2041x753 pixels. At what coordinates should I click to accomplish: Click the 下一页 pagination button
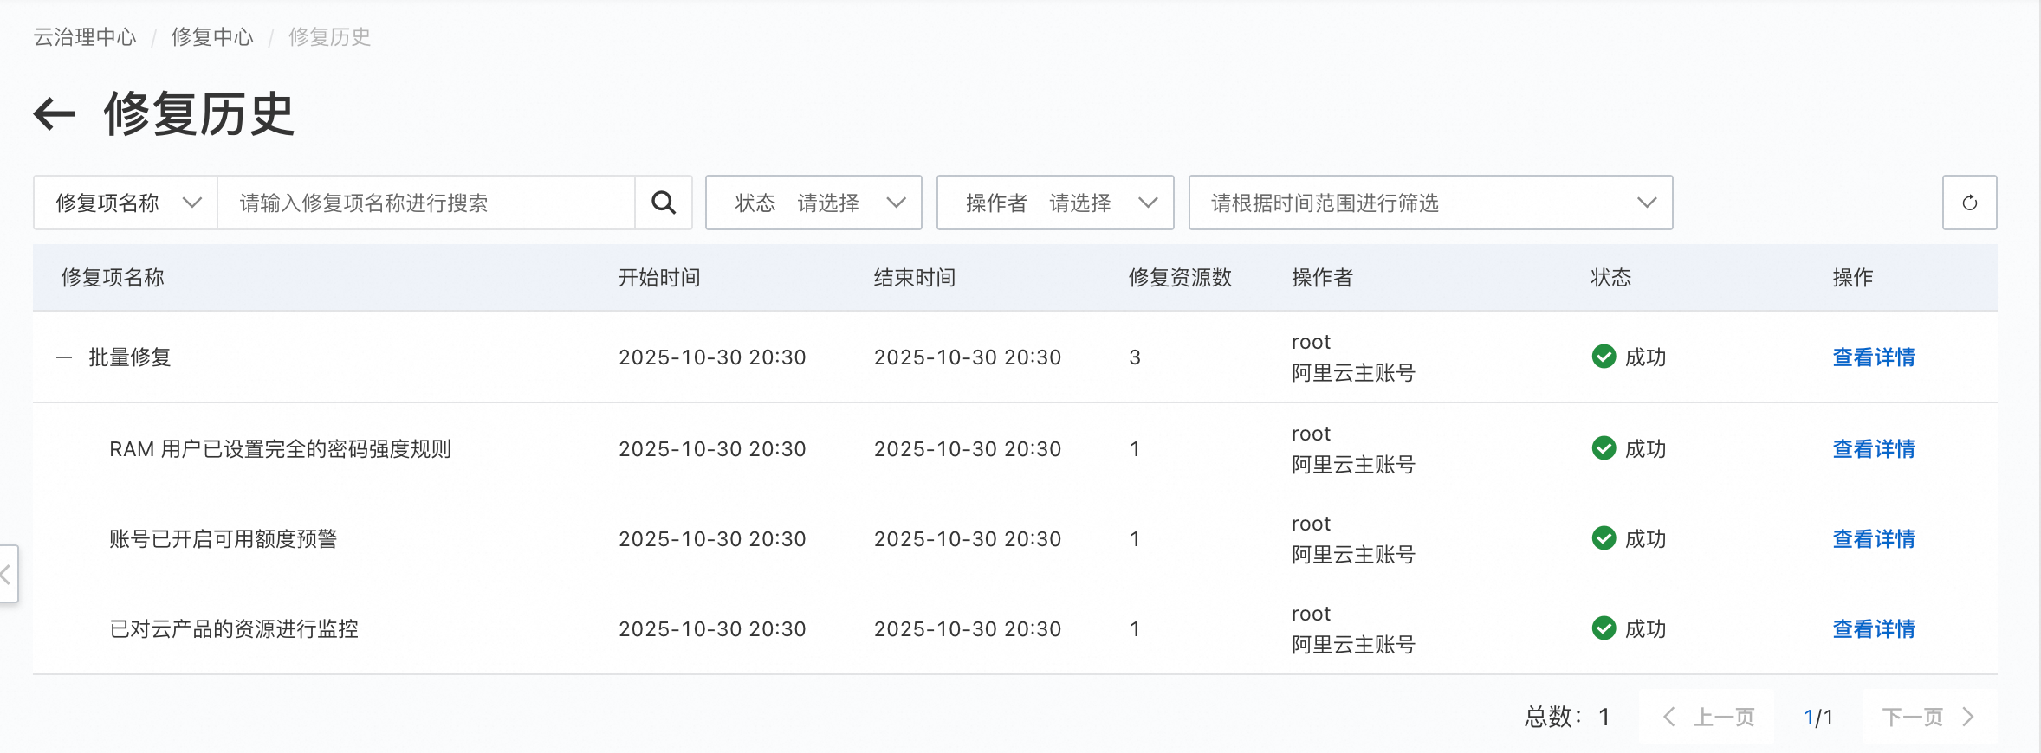(x=1929, y=717)
